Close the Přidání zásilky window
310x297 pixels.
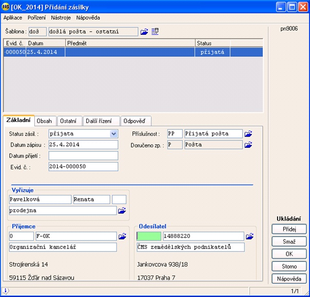point(303,7)
